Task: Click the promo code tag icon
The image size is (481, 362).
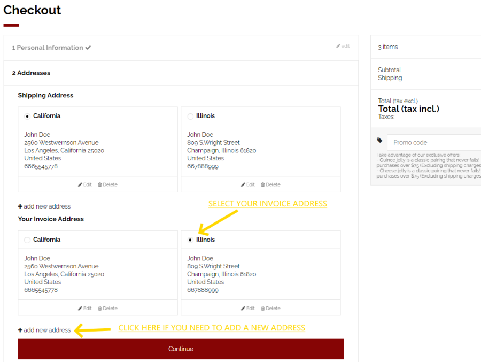Action: tap(379, 141)
